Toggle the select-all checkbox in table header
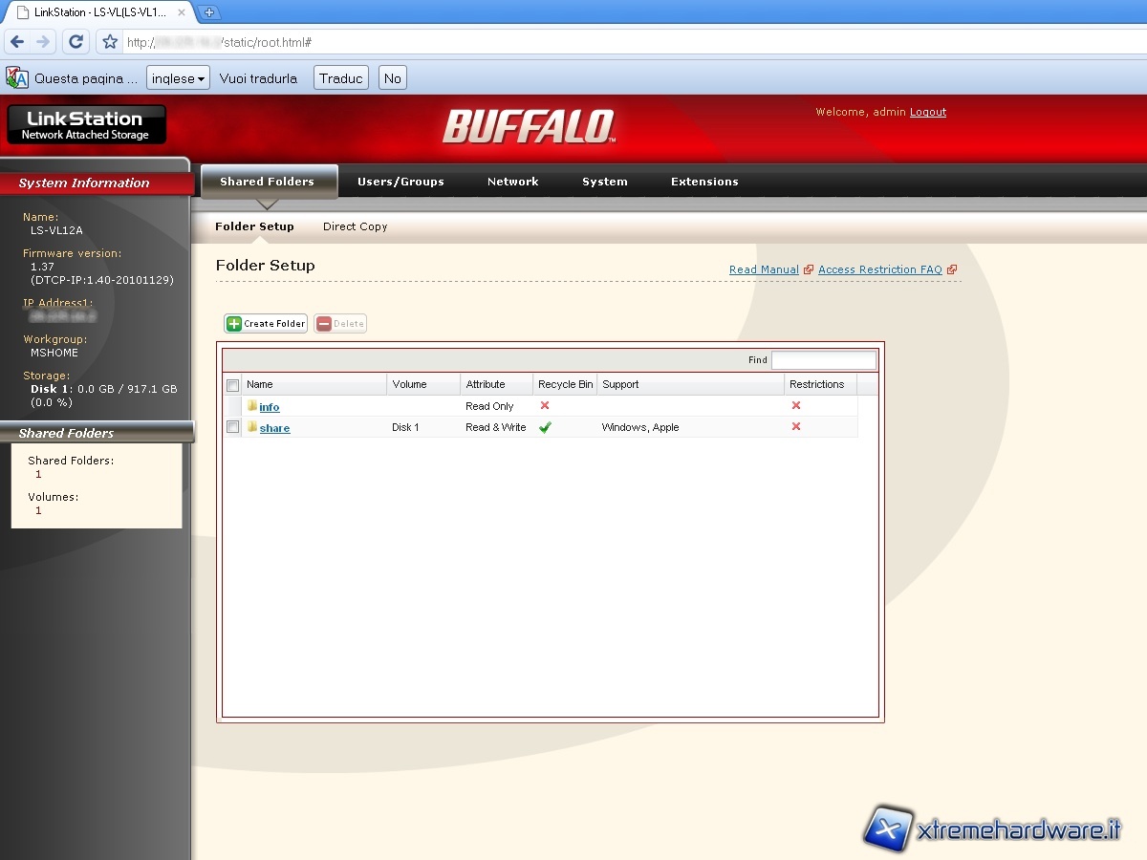This screenshot has height=860, width=1147. (232, 385)
